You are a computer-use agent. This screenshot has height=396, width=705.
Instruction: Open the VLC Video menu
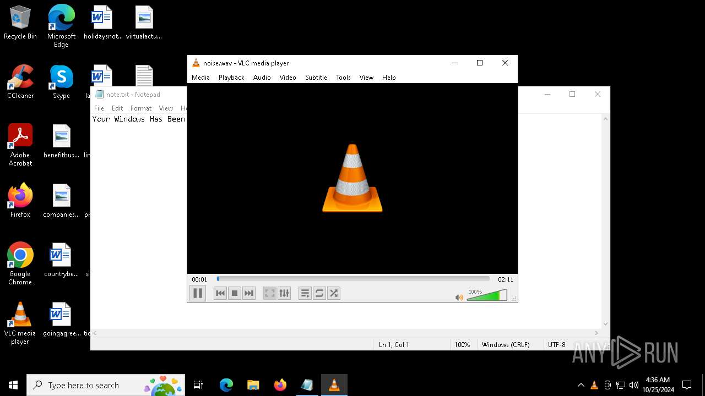pyautogui.click(x=288, y=78)
